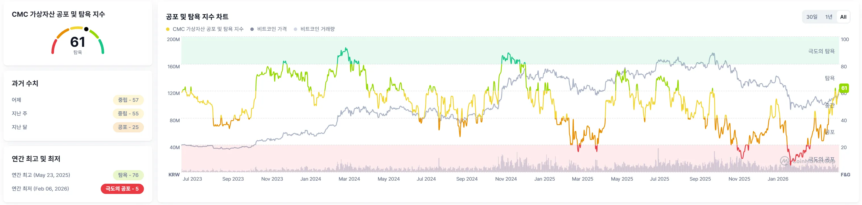The height and width of the screenshot is (205, 862).
Task: Click the yellow legend dot icon
Action: tap(168, 29)
